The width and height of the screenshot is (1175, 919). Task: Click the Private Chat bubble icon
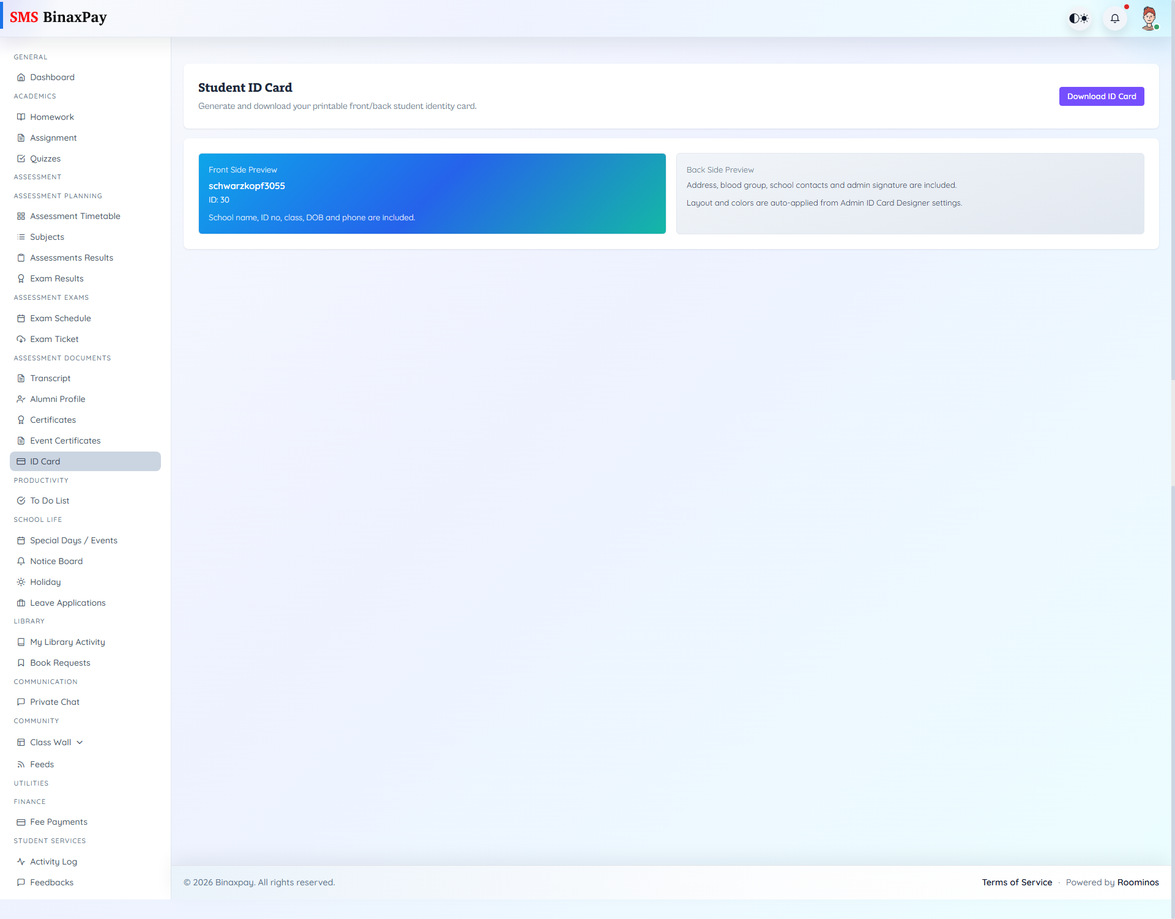[x=21, y=702]
